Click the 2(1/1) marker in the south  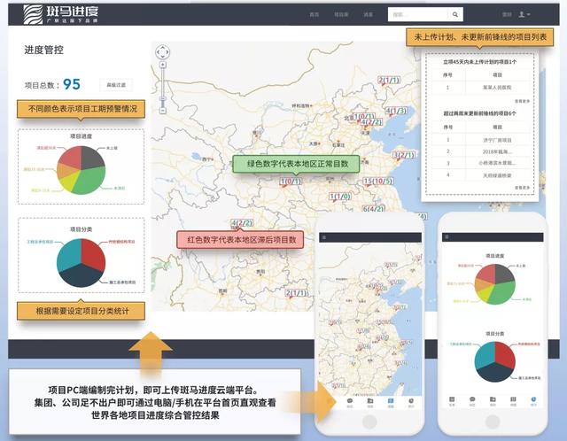click(297, 293)
